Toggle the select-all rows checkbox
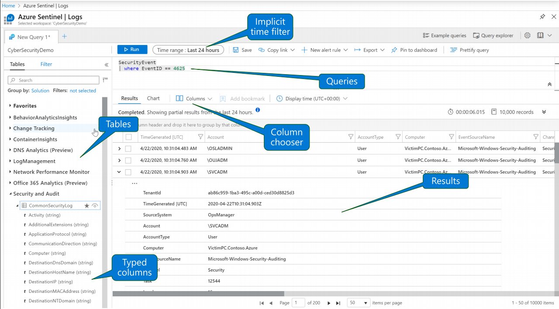The image size is (559, 309). point(128,137)
